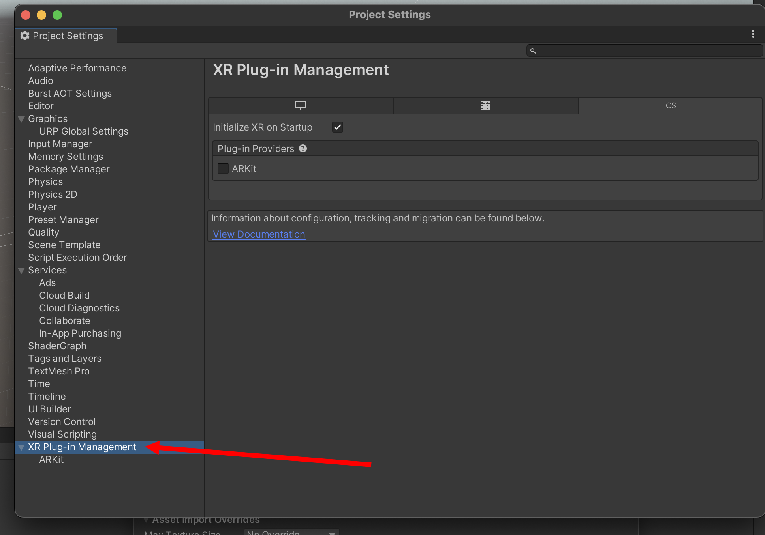Open ARKit settings under XR Plug-in Management
This screenshot has width=765, height=535.
point(51,460)
